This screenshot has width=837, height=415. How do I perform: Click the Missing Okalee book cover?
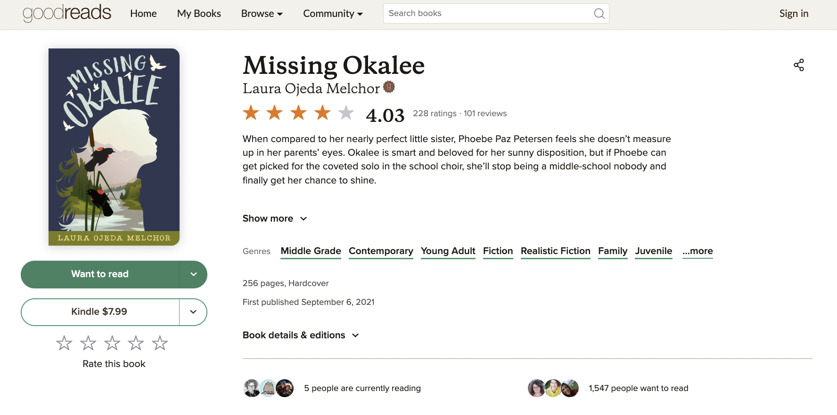[x=114, y=147]
